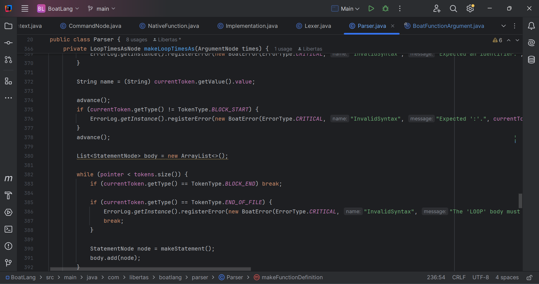Jump to next highlighted problem
The width and height of the screenshot is (539, 284).
pyautogui.click(x=517, y=40)
